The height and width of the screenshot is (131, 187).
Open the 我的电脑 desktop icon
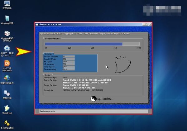click(7, 5)
